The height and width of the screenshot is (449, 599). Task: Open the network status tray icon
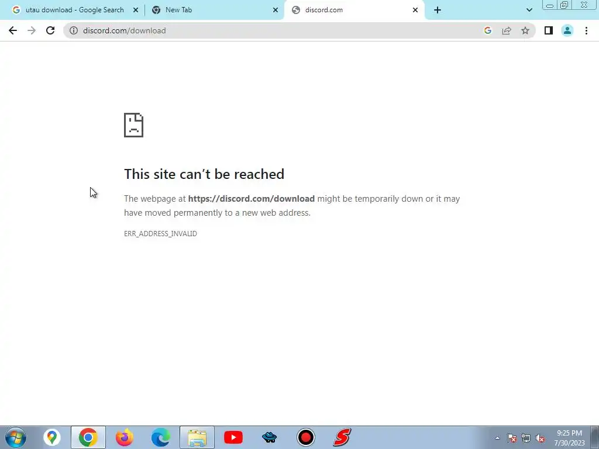click(526, 438)
